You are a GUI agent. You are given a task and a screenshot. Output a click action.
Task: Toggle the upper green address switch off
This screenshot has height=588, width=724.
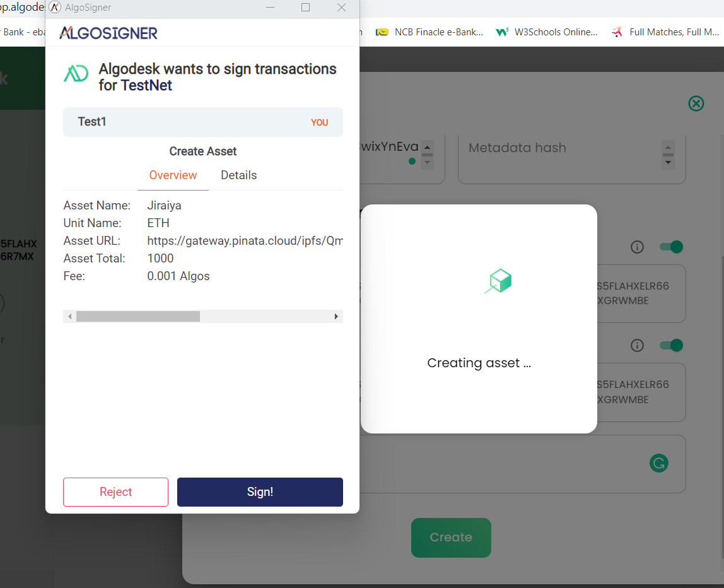click(671, 247)
